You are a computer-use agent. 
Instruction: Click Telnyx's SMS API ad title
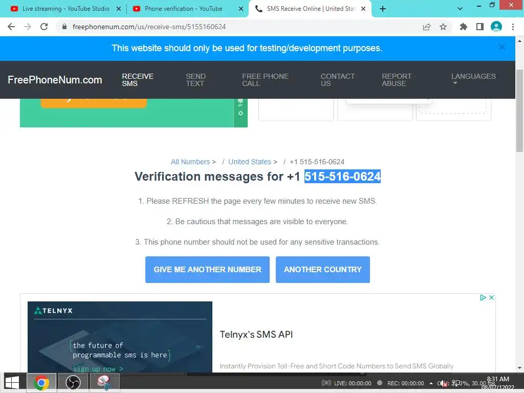click(256, 335)
